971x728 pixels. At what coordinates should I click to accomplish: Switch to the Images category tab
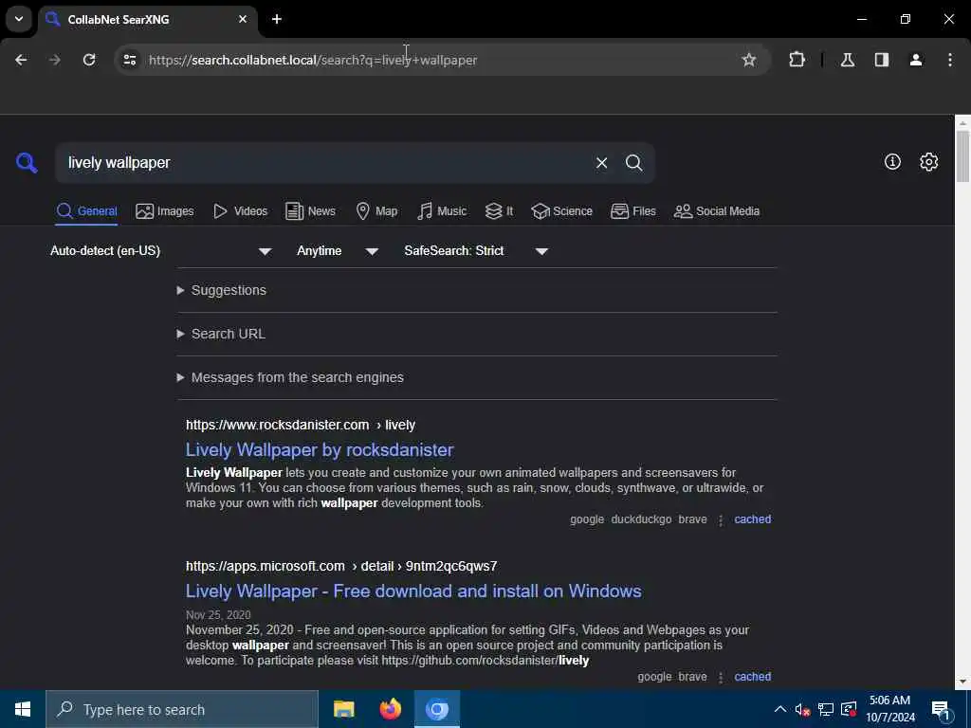click(165, 211)
